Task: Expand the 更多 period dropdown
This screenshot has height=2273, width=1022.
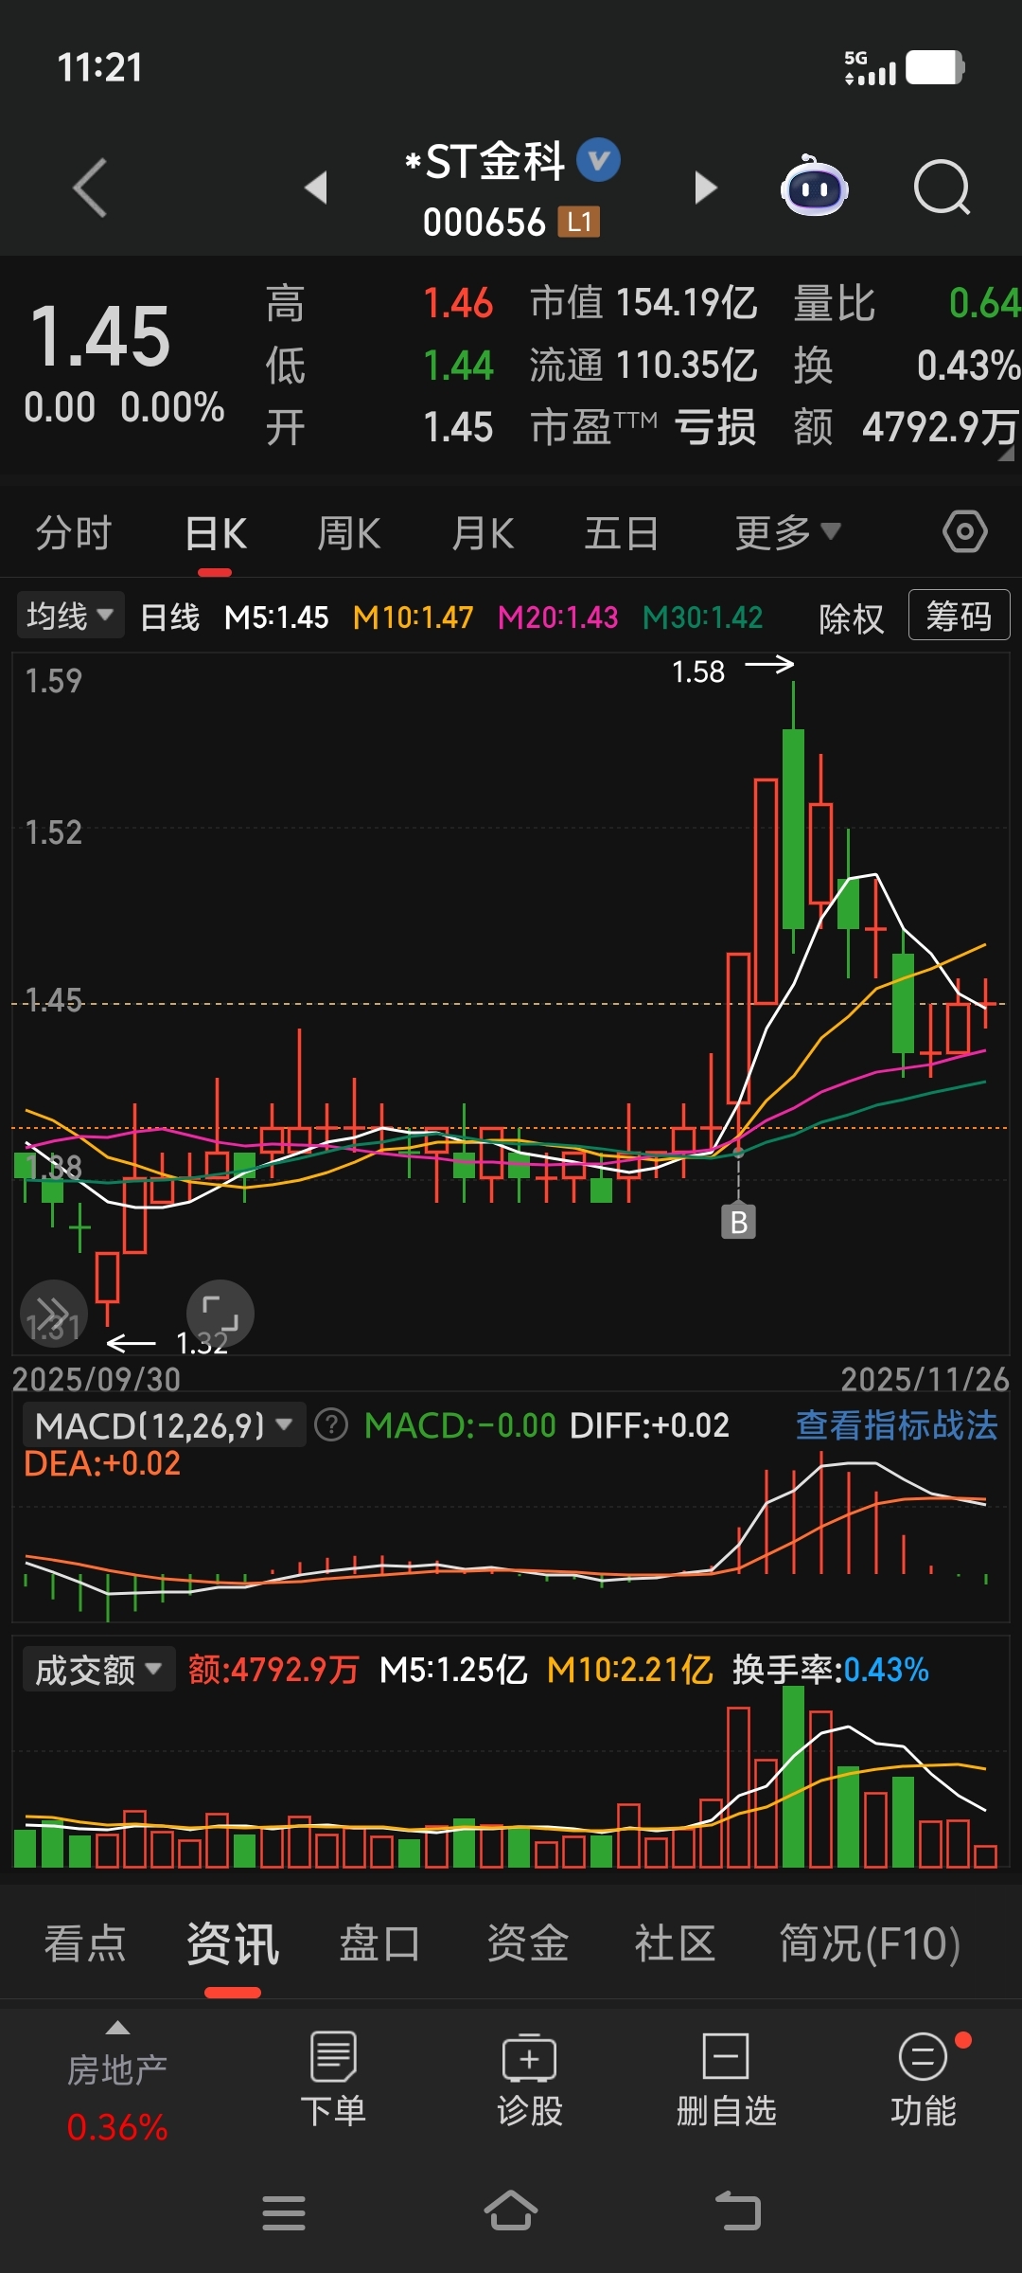Action: pyautogui.click(x=787, y=532)
